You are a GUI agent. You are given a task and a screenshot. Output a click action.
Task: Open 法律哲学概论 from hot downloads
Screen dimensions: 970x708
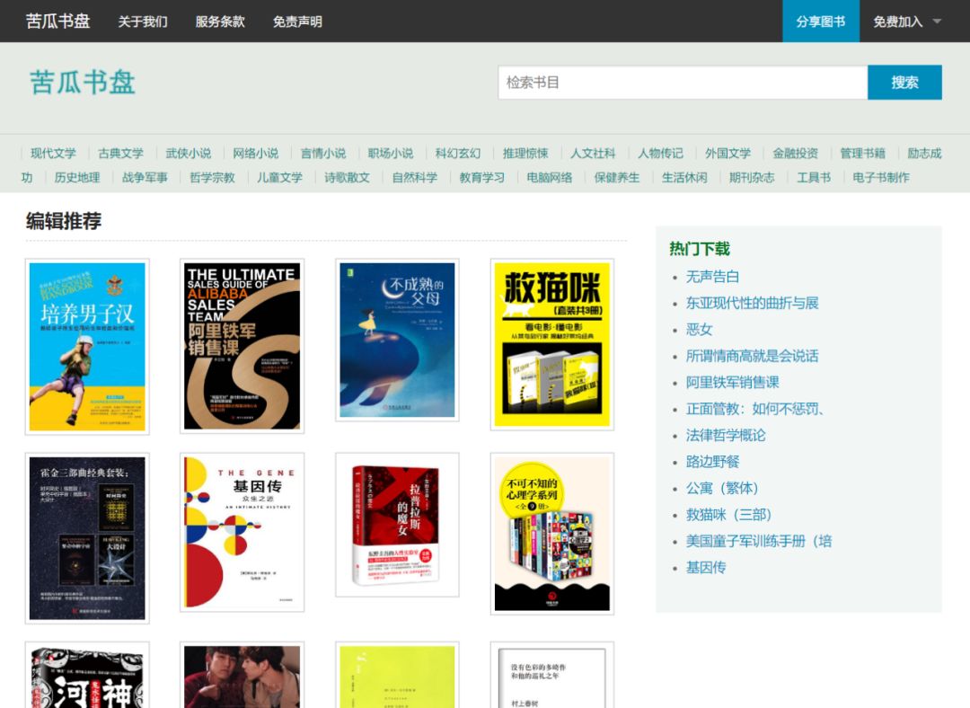click(726, 435)
